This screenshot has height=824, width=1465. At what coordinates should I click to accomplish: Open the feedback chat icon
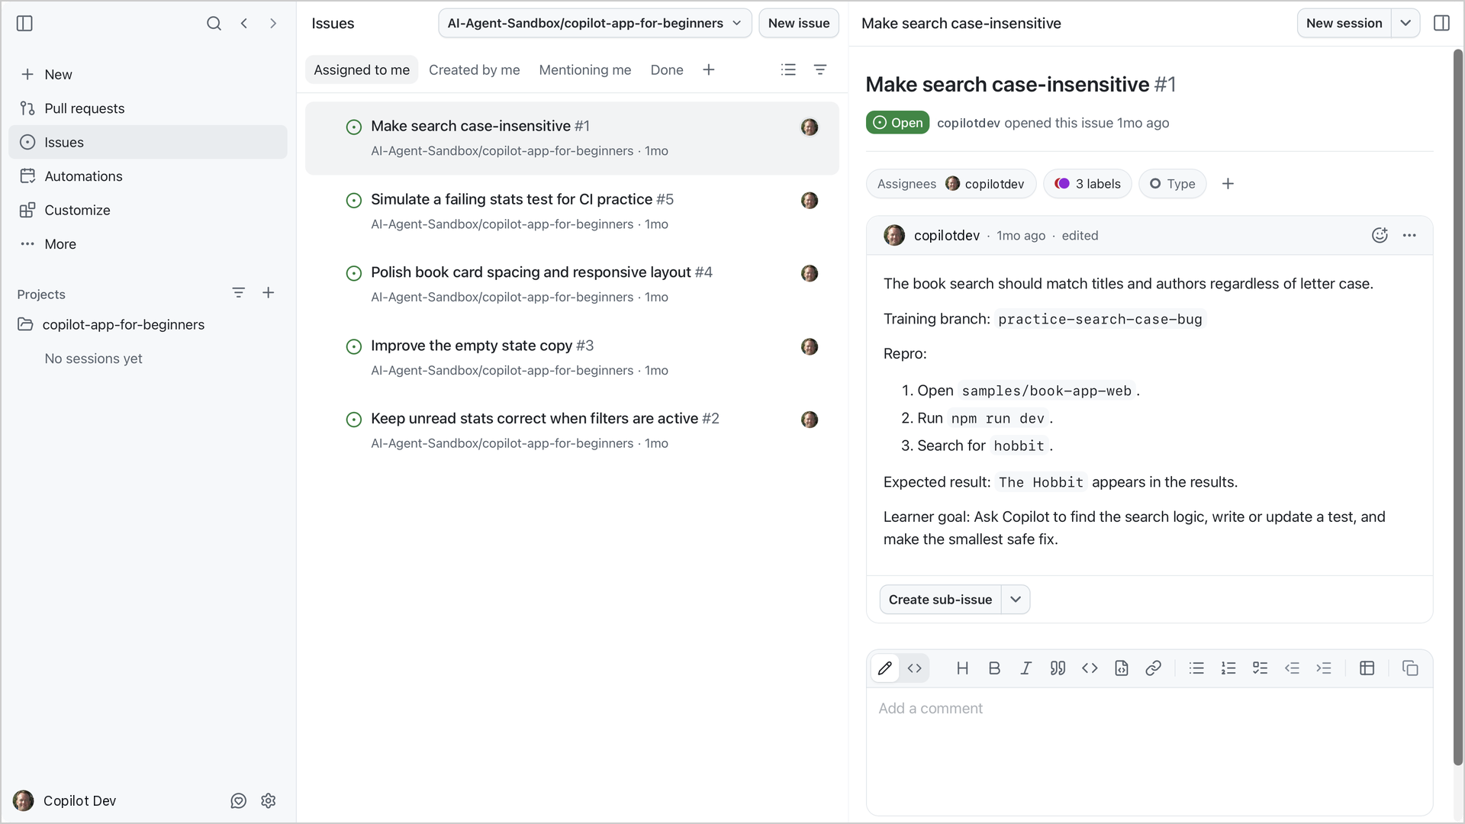tap(239, 800)
